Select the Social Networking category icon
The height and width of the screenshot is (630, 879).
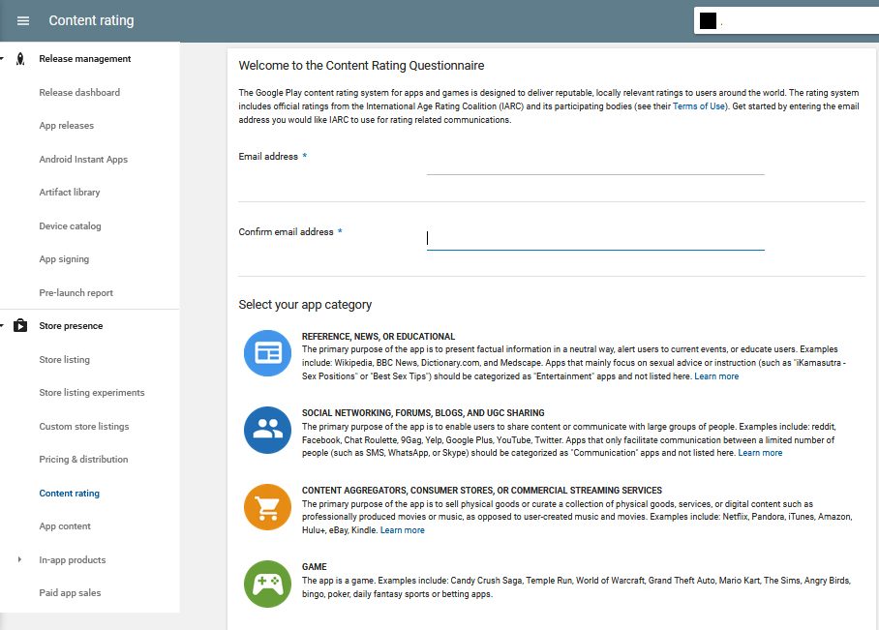point(267,430)
